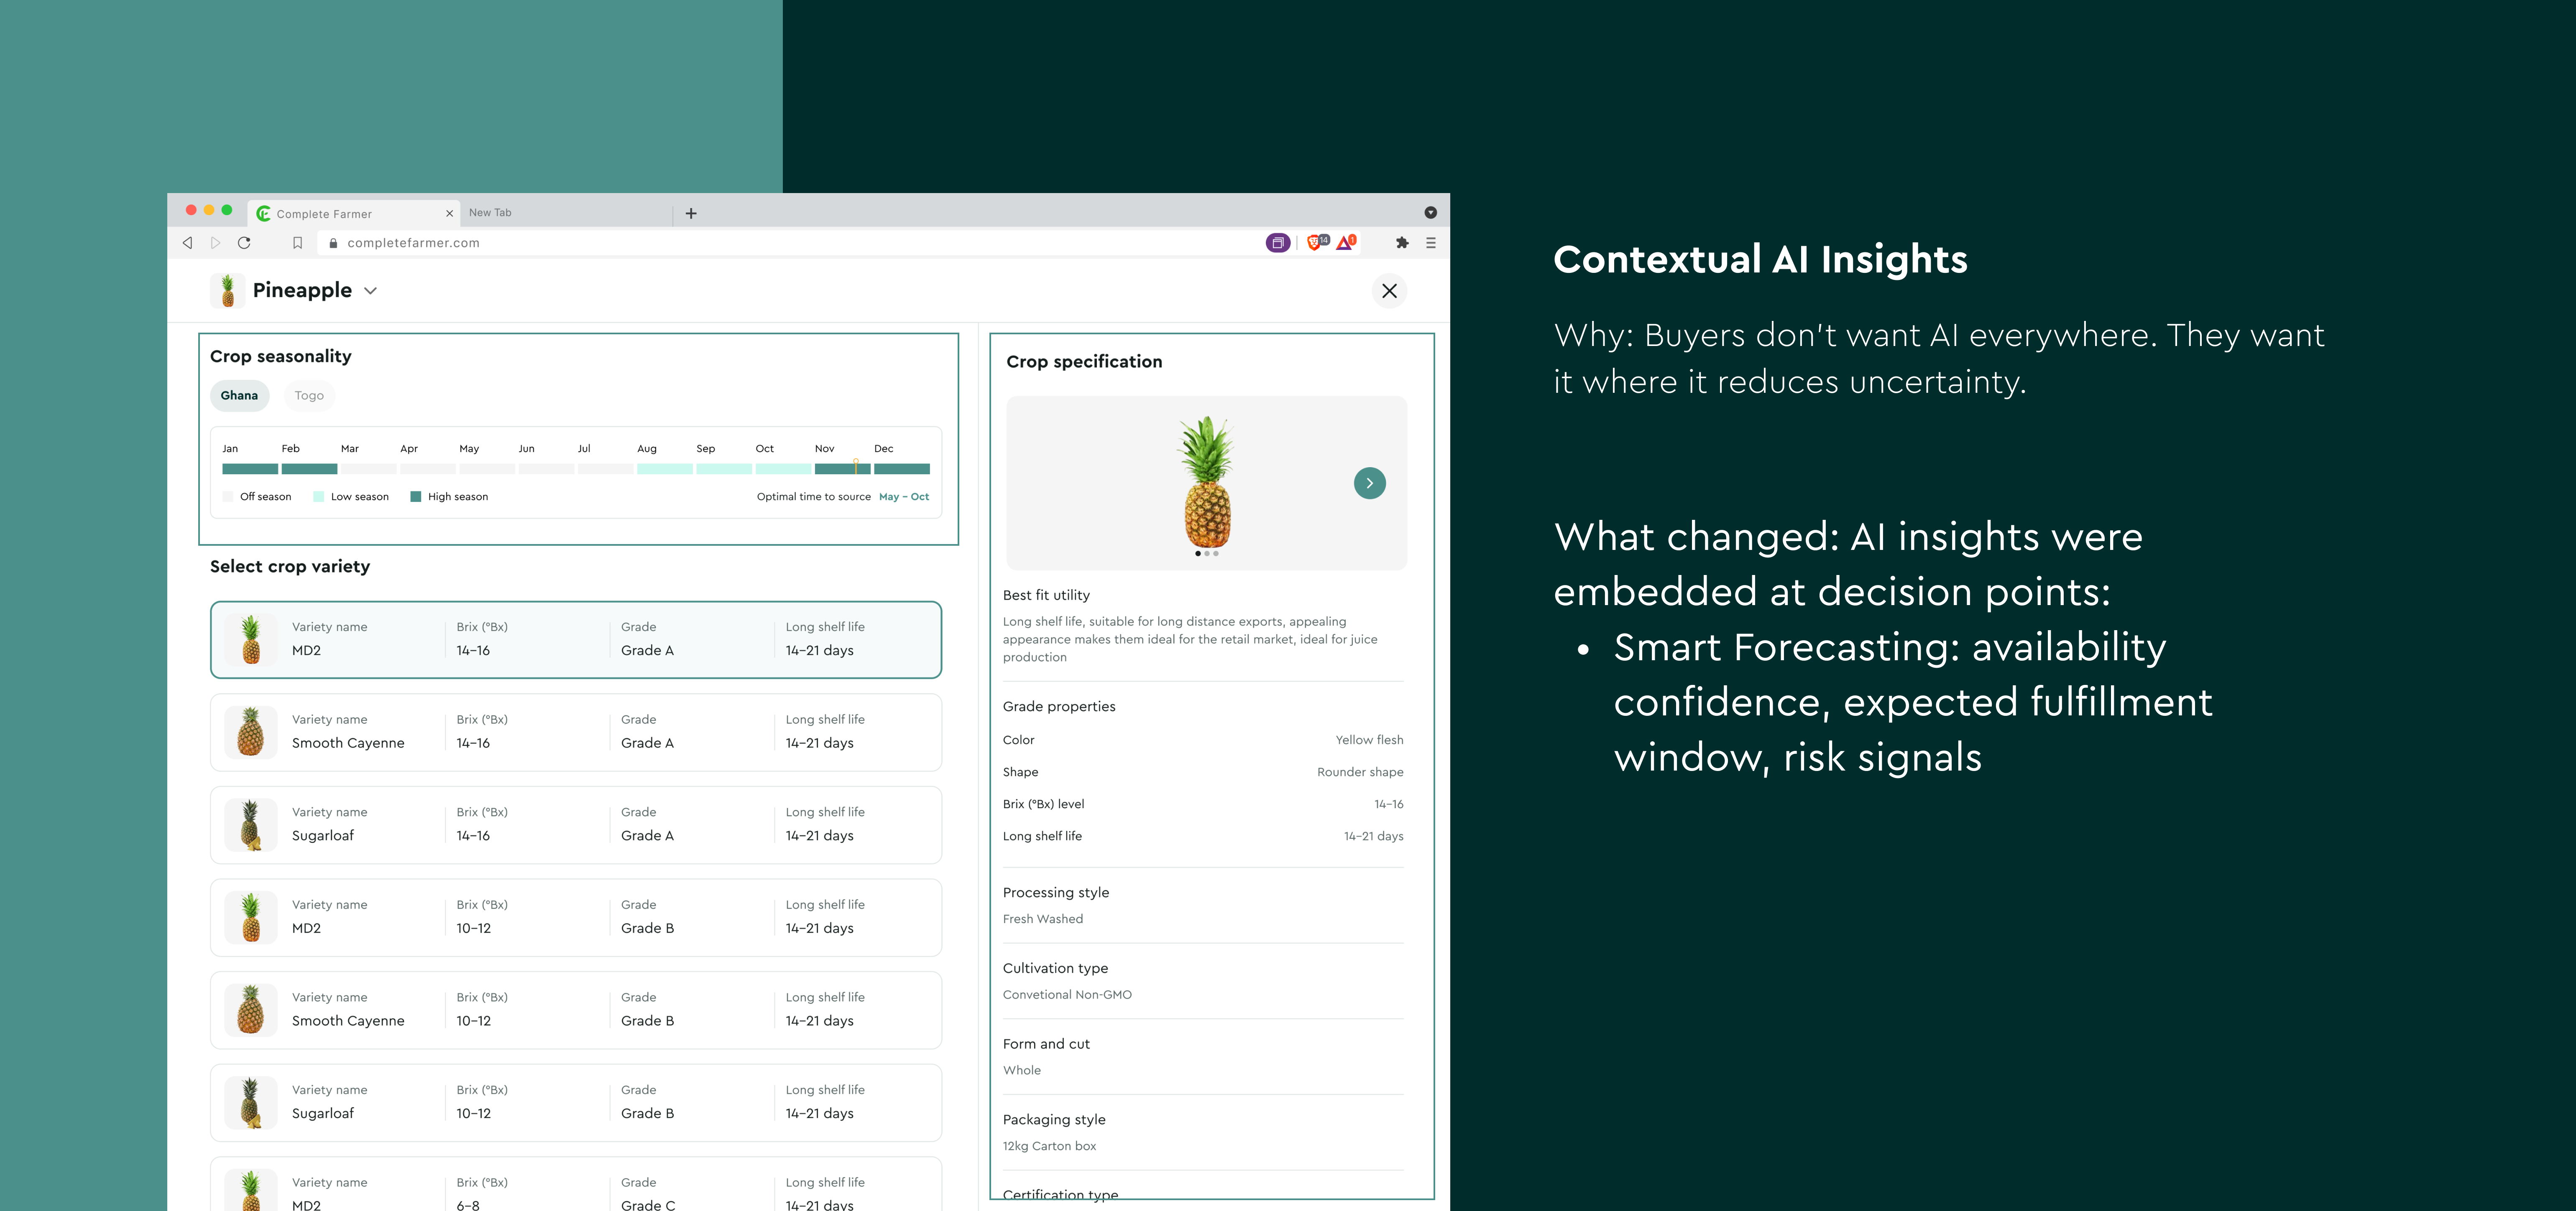Click the Brave shields lion icon
Viewport: 2576px width, 1211px height.
point(1314,243)
